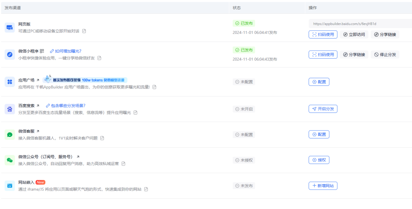412x209 pixels.
Task: Click 未开启 status badge
Action: [x=244, y=109]
